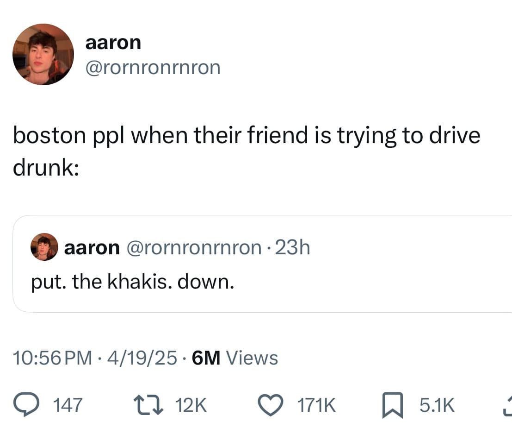The width and height of the screenshot is (512, 441).
Task: Click the reply speech bubble icon
Action: click(26, 405)
